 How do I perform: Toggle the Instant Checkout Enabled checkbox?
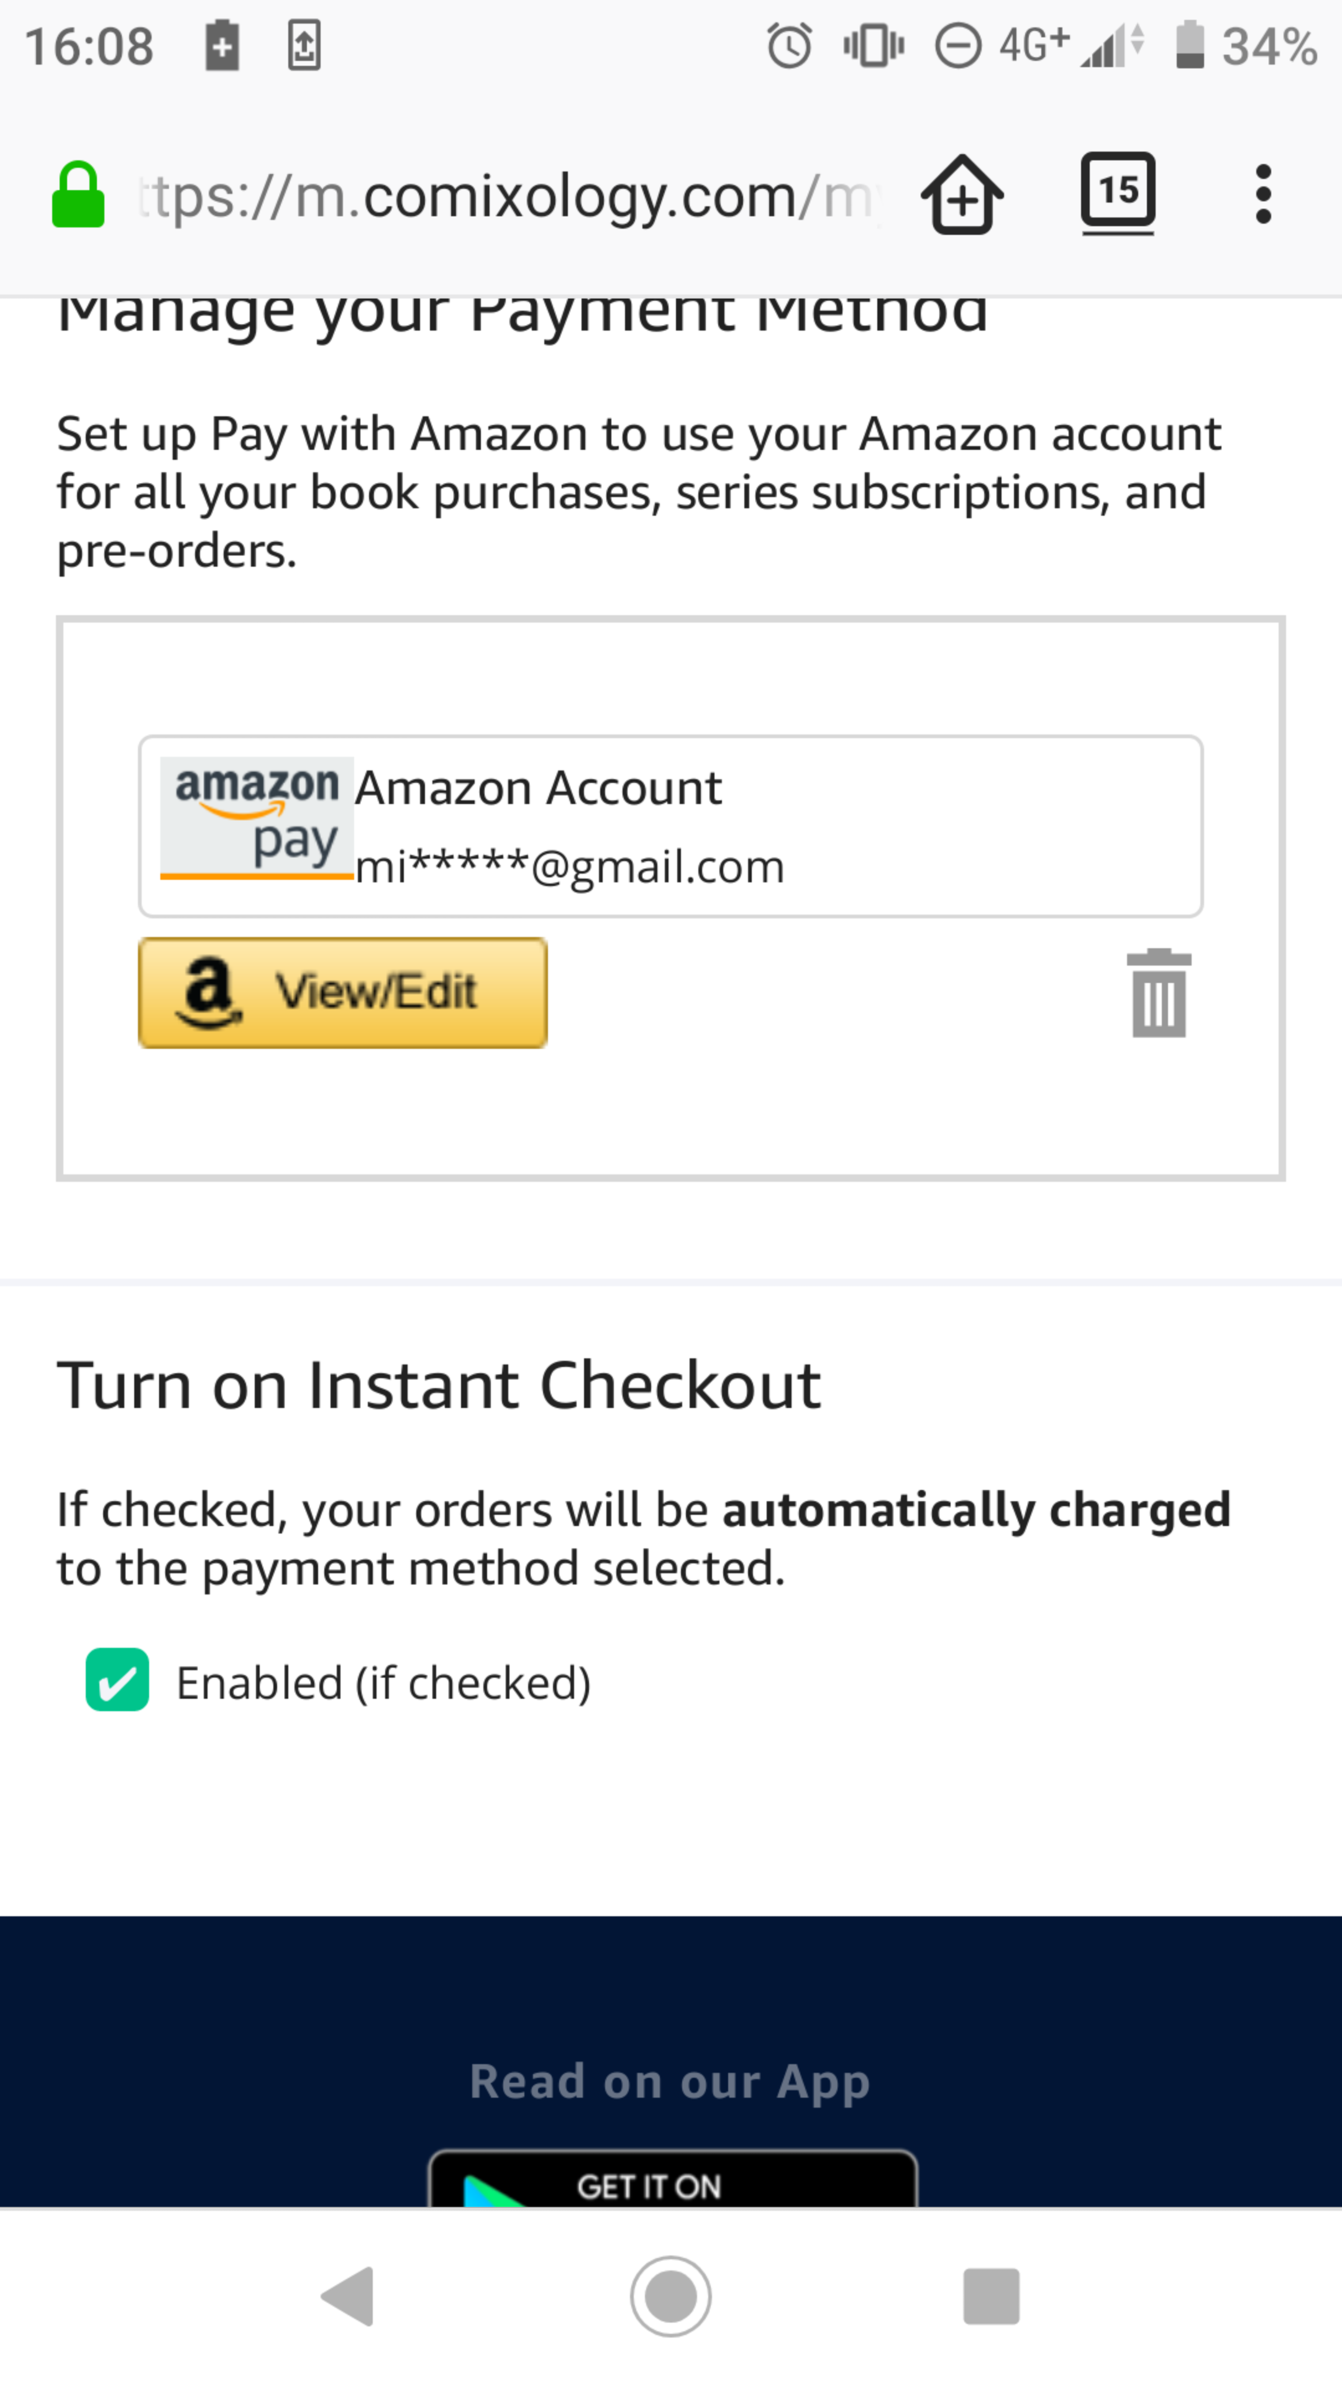point(117,1680)
